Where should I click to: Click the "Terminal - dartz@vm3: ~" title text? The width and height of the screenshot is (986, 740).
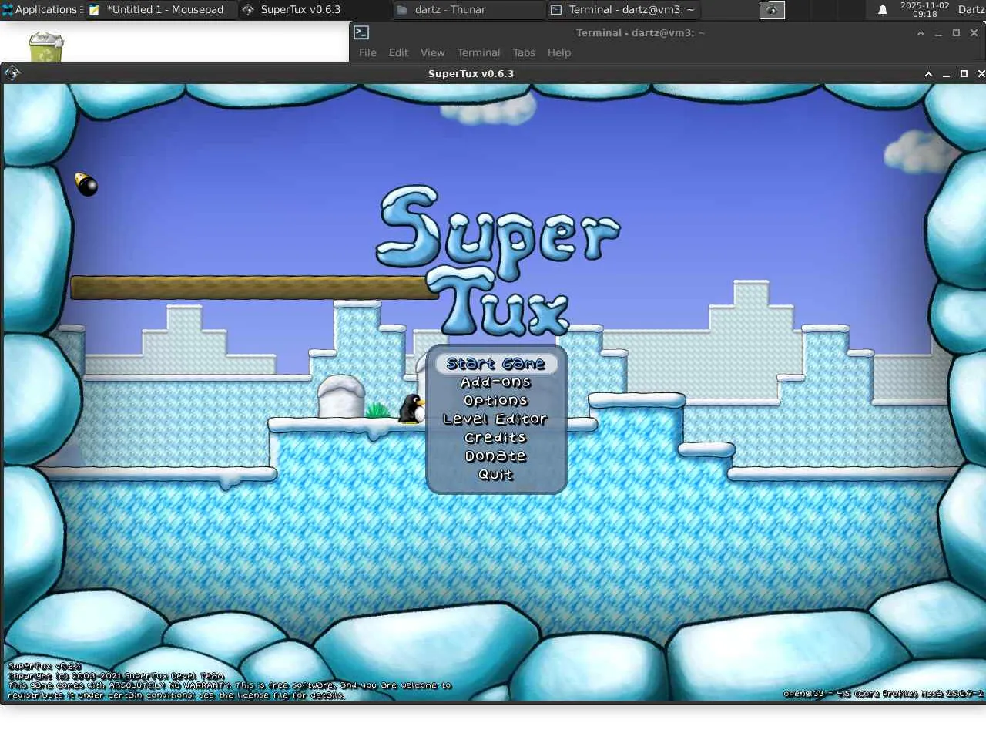[640, 33]
